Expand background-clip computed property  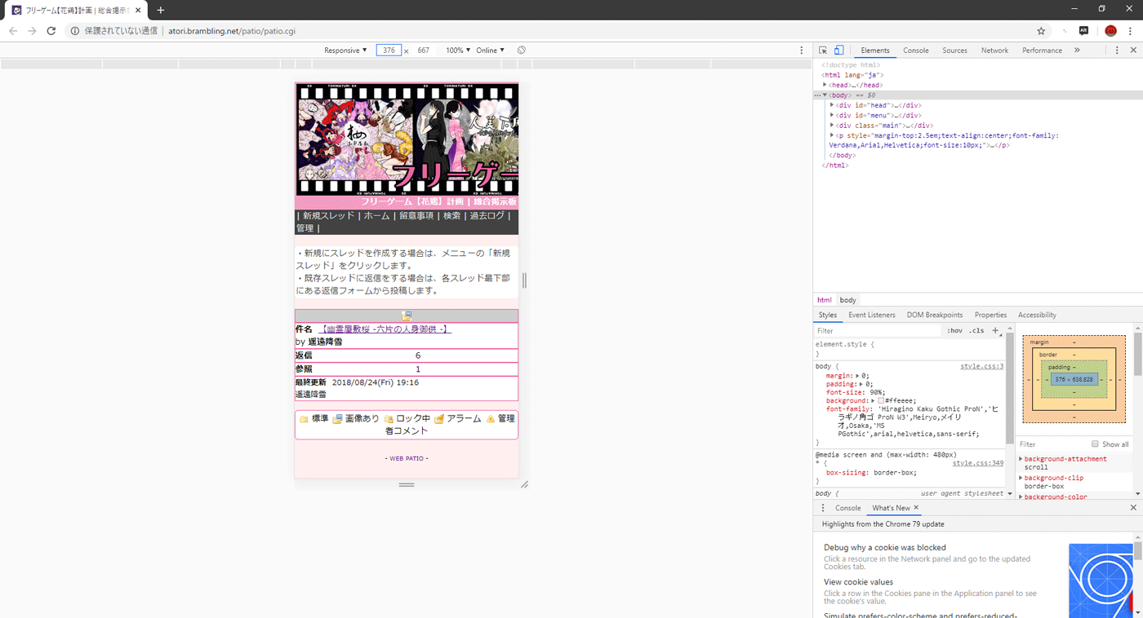click(1021, 479)
